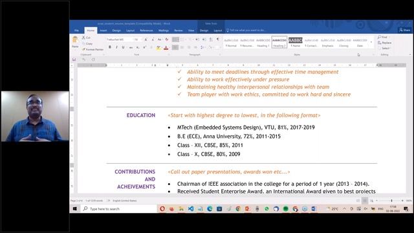Toggle strikethrough formatting
This screenshot has width=414, height=233.
point(131,47)
